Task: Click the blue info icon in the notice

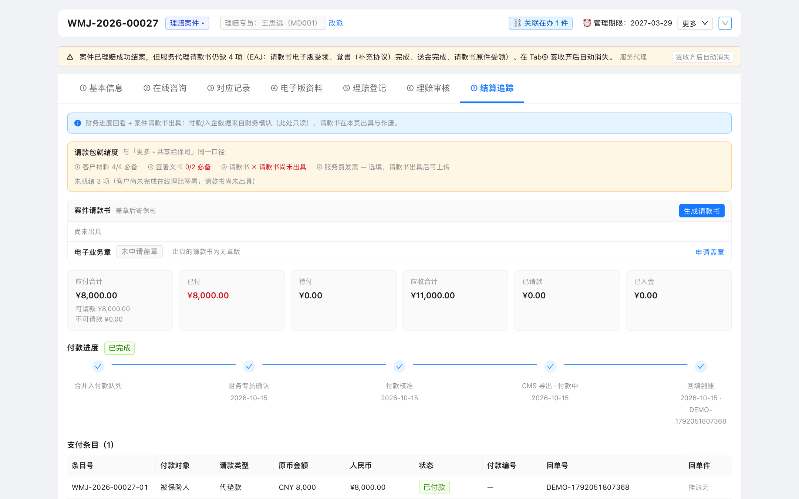Action: pos(78,123)
